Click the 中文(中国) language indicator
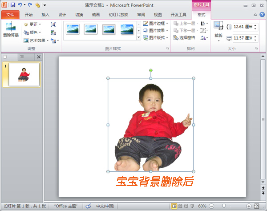 pos(105,206)
